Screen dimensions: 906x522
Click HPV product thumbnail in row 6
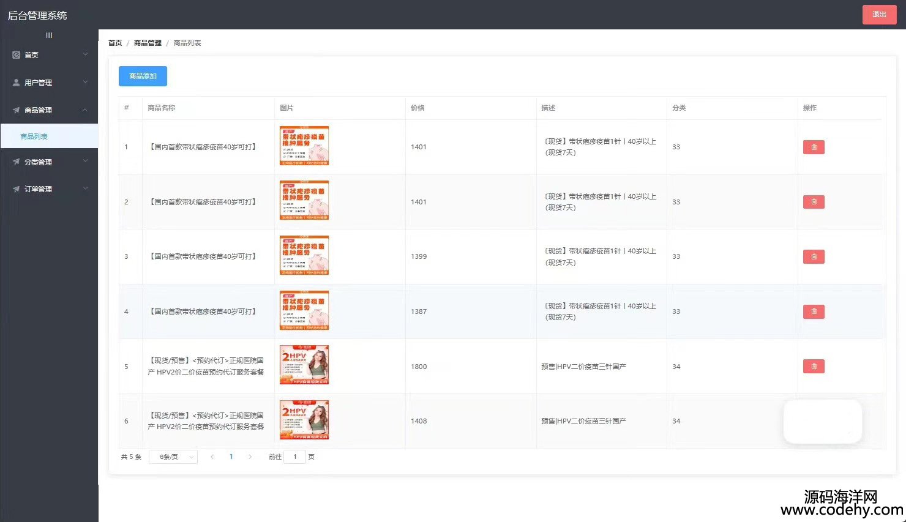point(304,420)
